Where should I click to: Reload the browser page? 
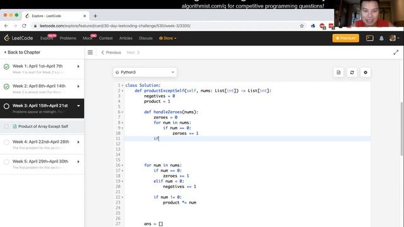click(24, 26)
